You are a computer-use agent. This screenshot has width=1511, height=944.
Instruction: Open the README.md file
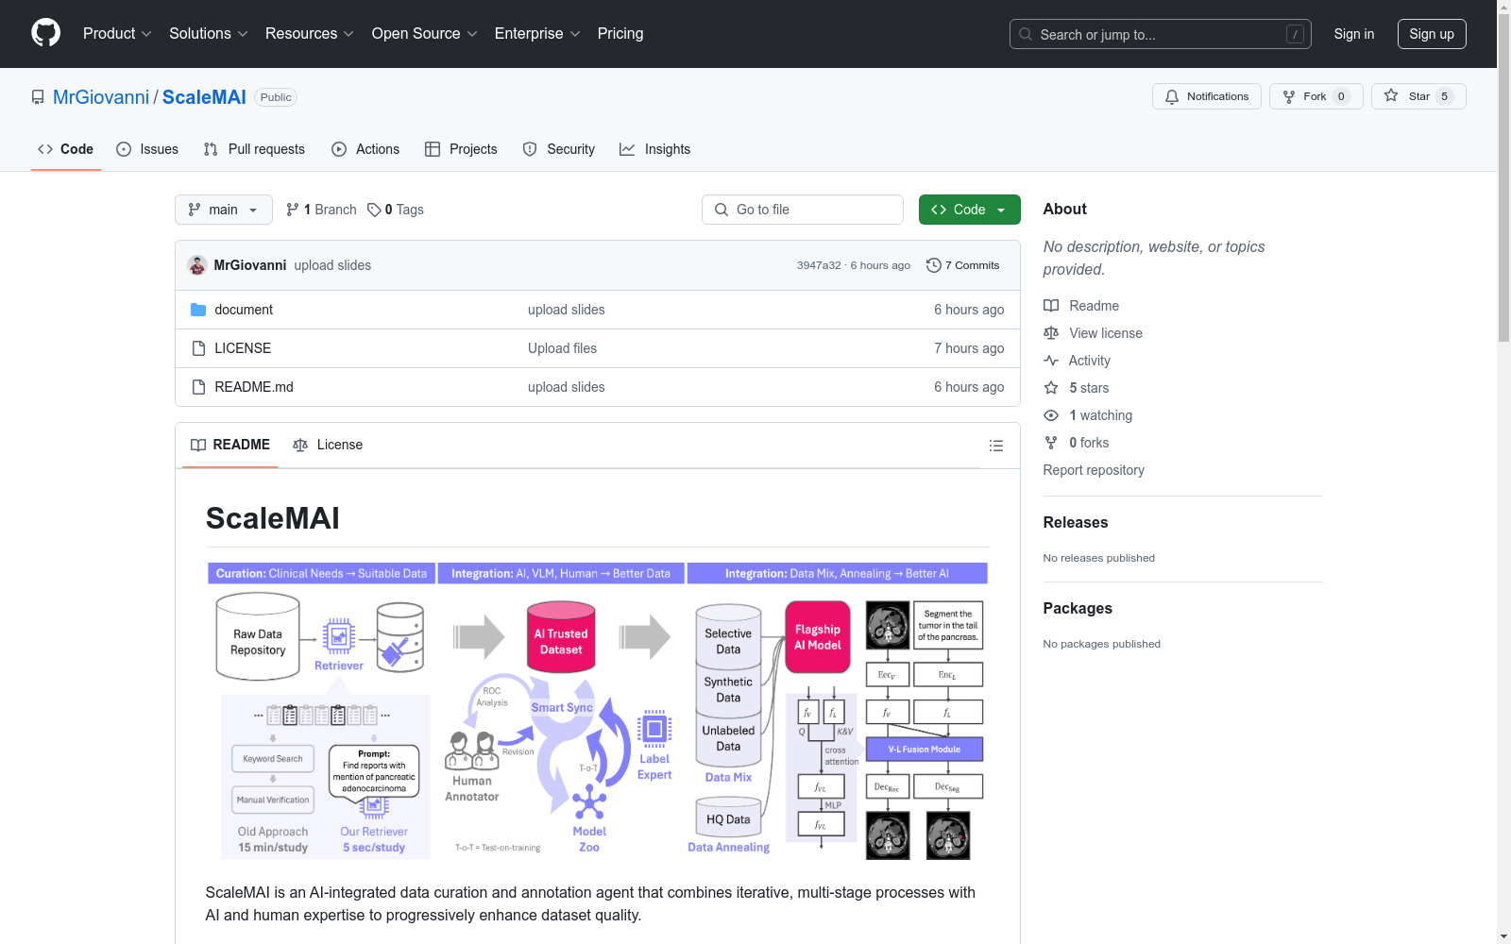pyautogui.click(x=254, y=387)
